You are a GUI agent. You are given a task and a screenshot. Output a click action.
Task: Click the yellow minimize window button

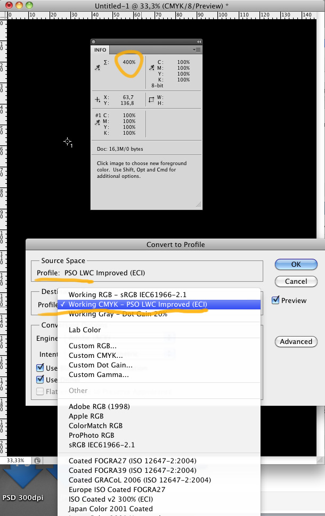(x=19, y=5)
